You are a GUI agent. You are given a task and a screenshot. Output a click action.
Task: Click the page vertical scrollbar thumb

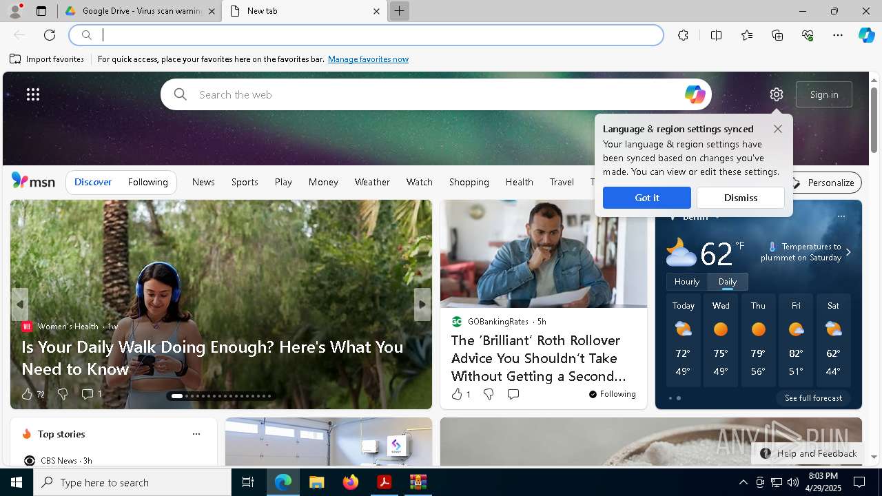874,119
